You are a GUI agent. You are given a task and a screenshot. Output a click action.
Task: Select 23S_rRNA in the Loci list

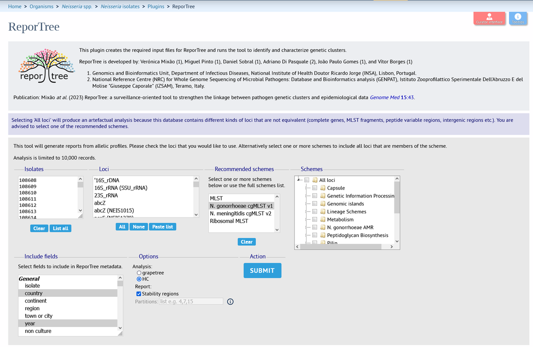tap(143, 195)
